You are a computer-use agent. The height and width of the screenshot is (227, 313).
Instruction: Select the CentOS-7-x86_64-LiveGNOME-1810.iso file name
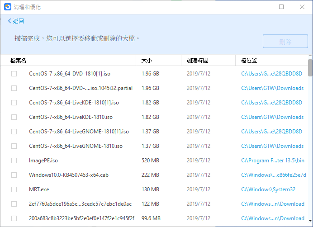(x=76, y=146)
